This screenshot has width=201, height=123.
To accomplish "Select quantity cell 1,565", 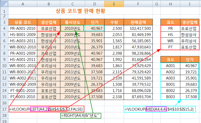I will tap(114, 41).
